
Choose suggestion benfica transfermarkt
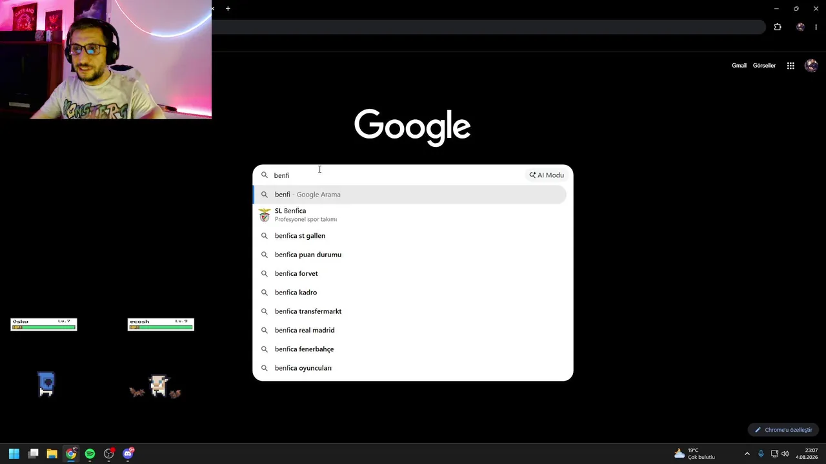pos(410,311)
